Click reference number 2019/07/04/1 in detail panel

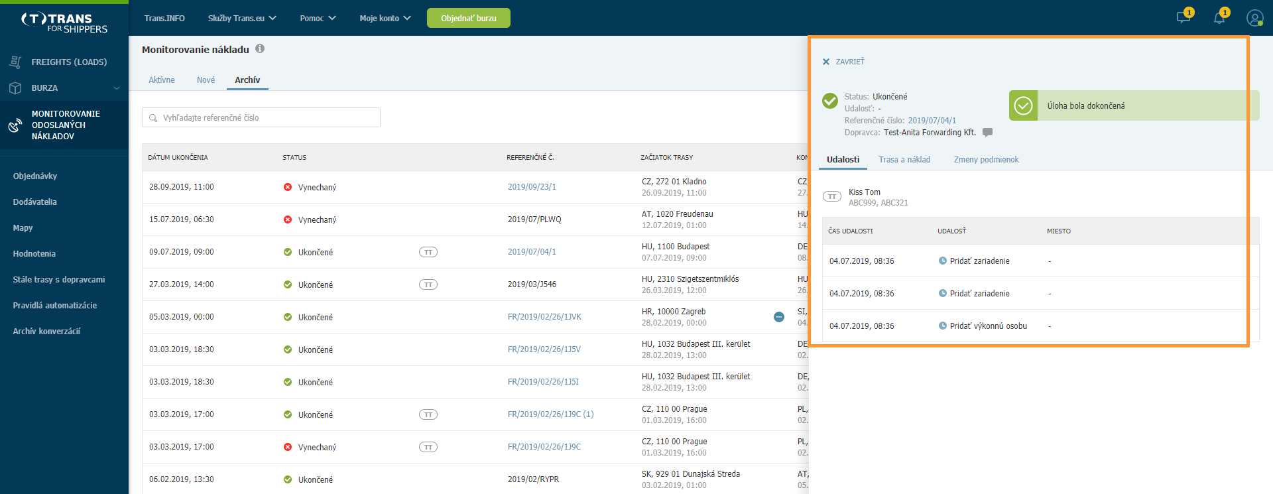[x=932, y=121]
